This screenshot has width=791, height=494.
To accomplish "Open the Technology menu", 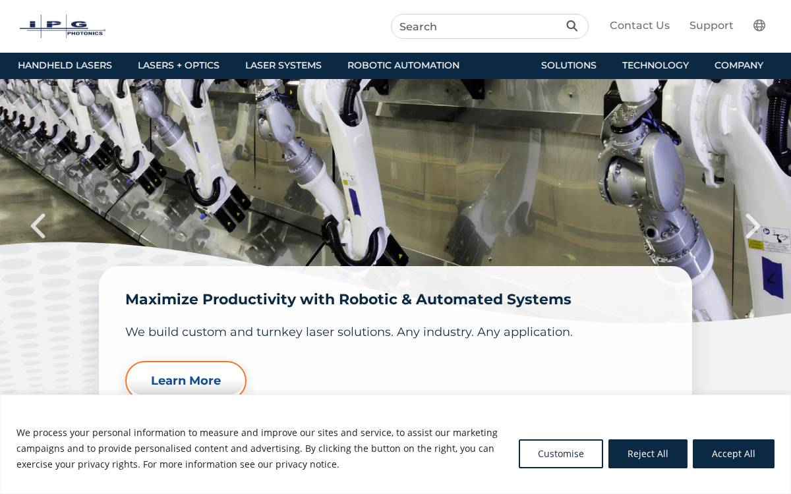I will (655, 66).
